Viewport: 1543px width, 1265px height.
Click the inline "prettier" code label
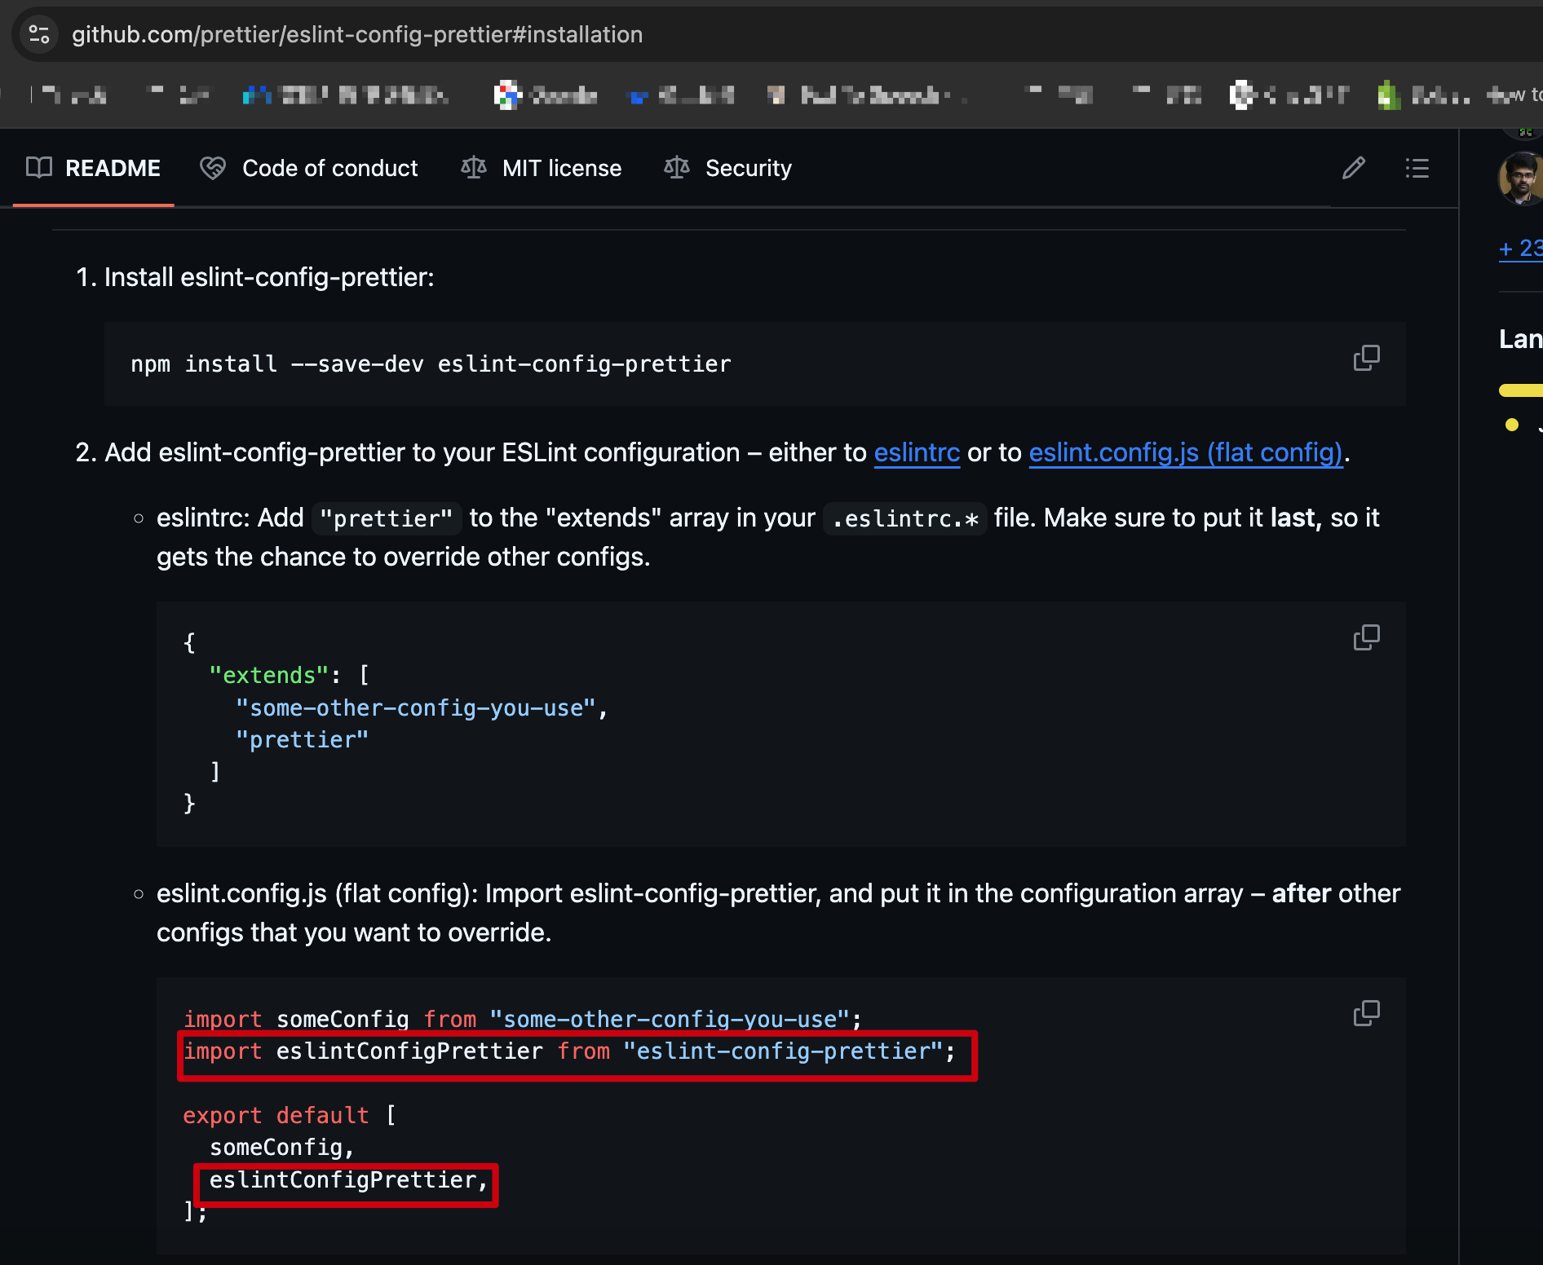tap(387, 518)
